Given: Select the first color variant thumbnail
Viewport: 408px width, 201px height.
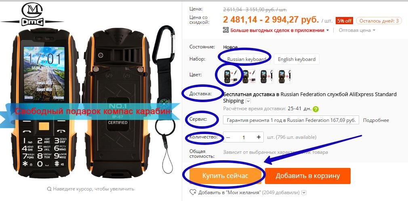Looking at the screenshot, I should [x=230, y=76].
